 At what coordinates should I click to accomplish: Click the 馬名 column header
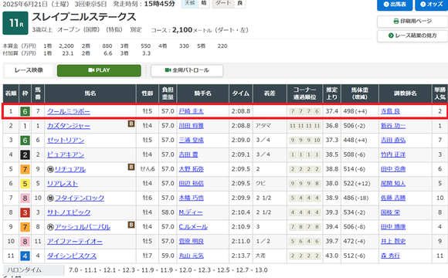pyautogui.click(x=90, y=93)
